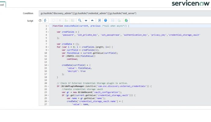
Task: Click the Script field help question mark icon
Action: [x=40, y=20]
